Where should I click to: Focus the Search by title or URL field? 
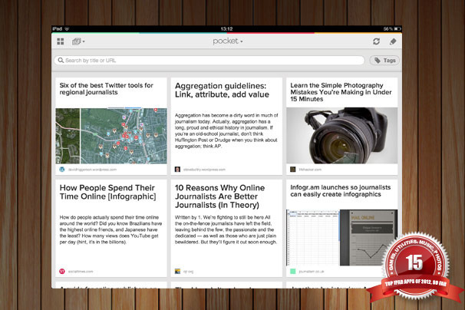(x=209, y=60)
